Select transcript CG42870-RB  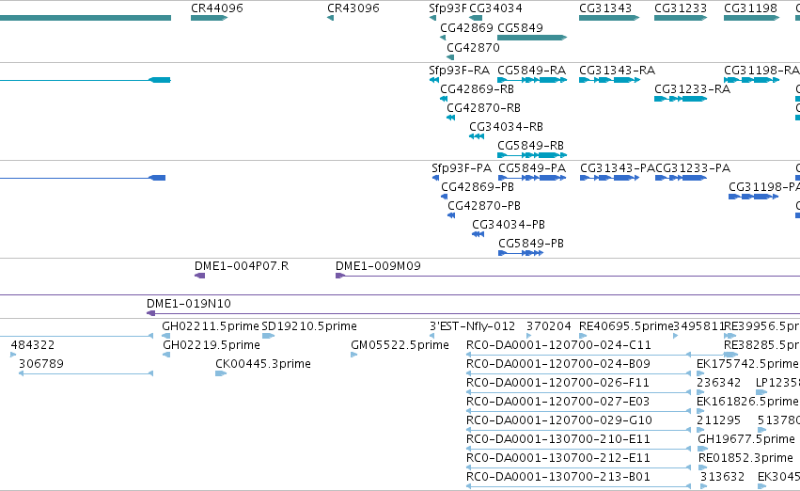[484, 107]
